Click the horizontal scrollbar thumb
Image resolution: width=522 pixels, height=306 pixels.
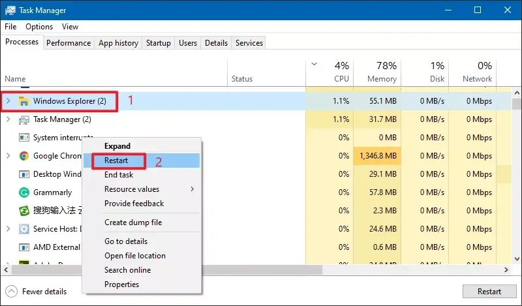[x=166, y=269]
